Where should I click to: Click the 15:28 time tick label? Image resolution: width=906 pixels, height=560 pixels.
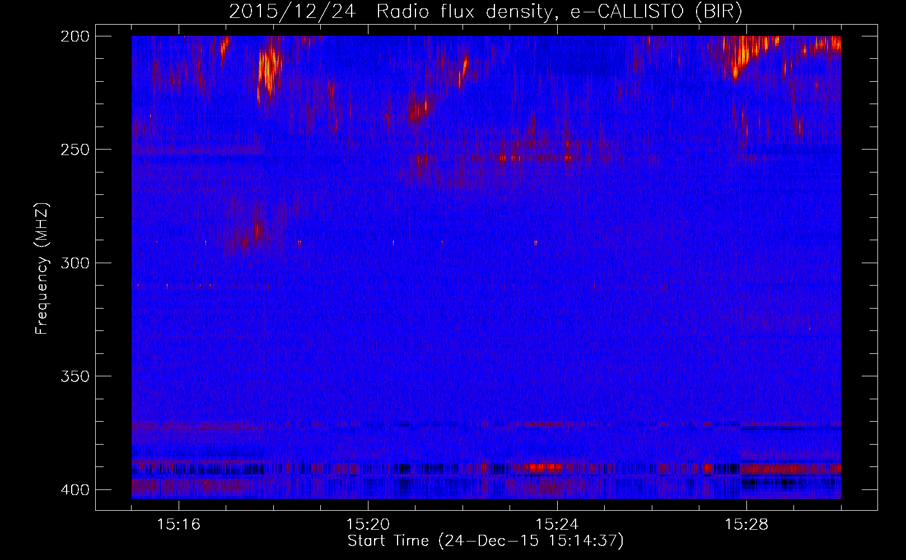(746, 525)
